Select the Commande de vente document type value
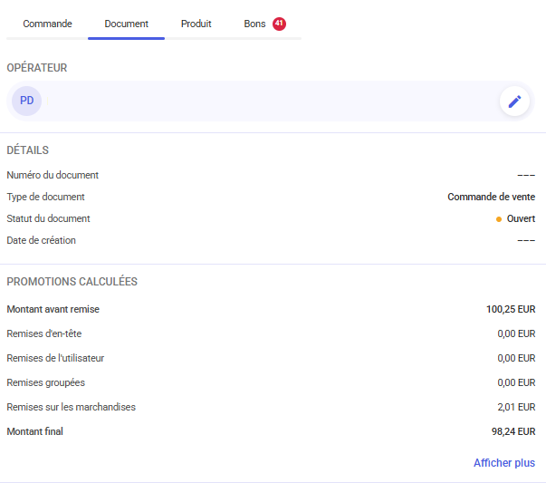 (x=491, y=197)
